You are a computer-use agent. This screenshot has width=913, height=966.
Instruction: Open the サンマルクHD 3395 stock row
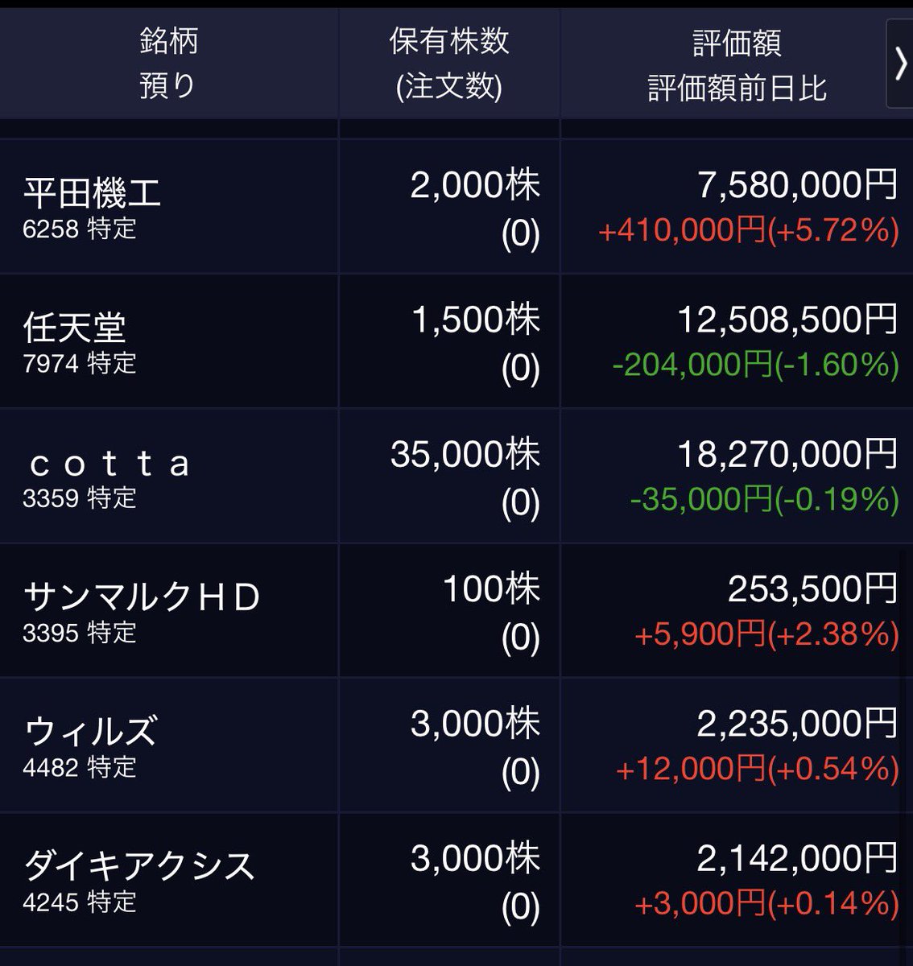(456, 610)
